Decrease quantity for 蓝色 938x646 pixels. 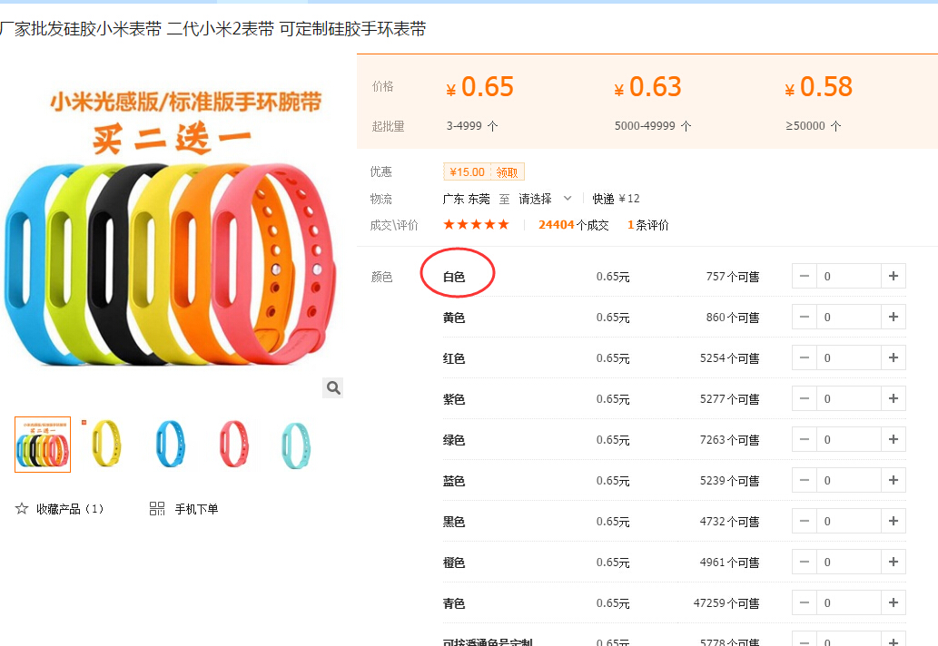click(x=804, y=480)
